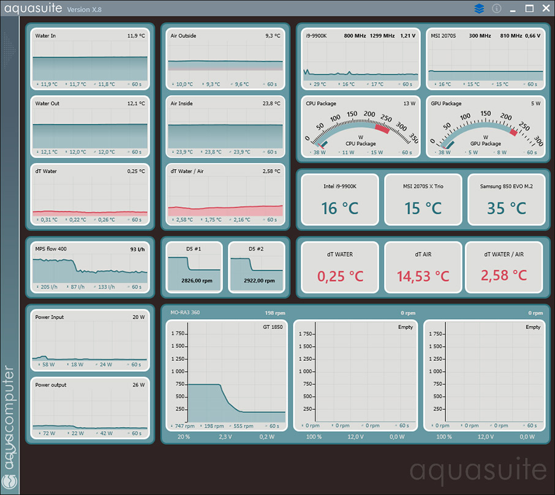Click the MO-RA3 360 label
The height and width of the screenshot is (495, 555).
pyautogui.click(x=185, y=312)
